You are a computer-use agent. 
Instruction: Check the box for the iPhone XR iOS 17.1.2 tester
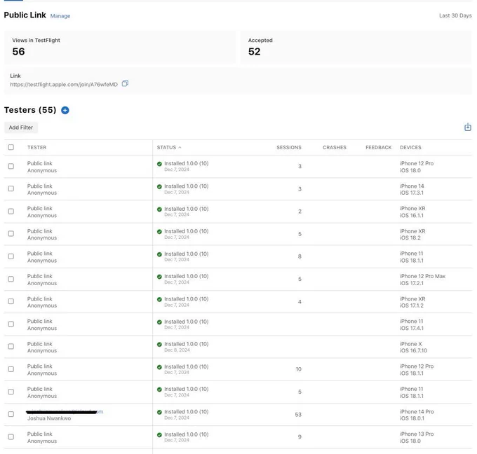tap(11, 301)
